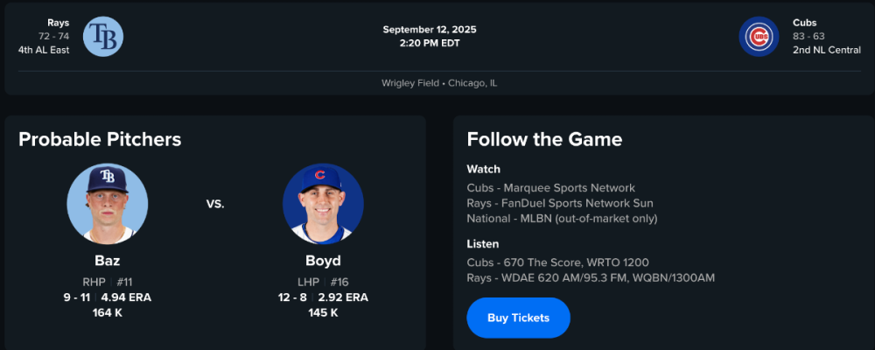
Task: Click pitcher name Boyd
Action: point(323,261)
